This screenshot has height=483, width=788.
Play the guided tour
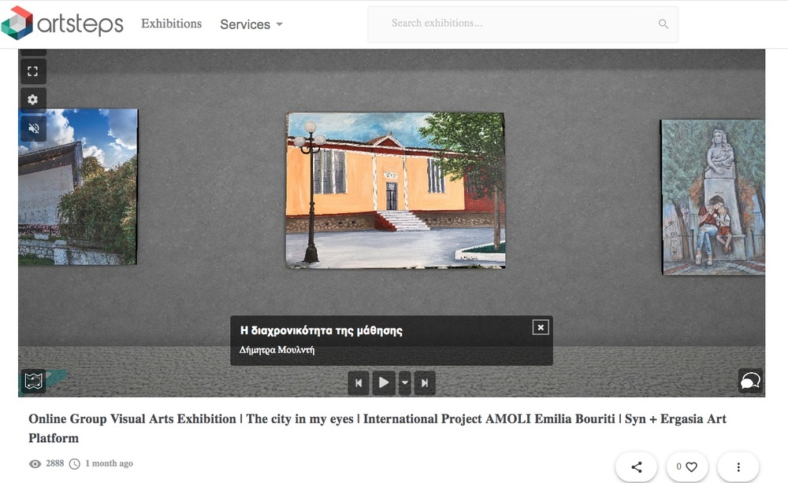384,383
